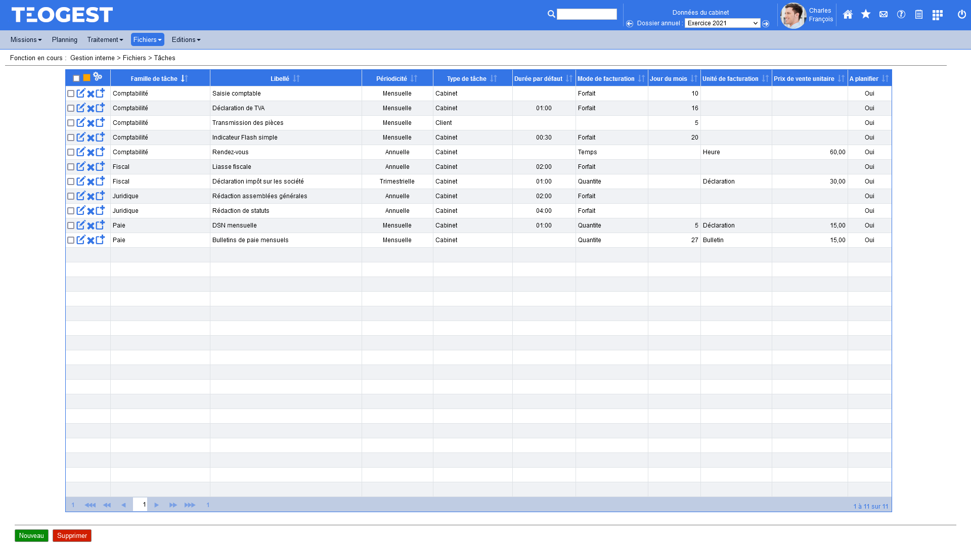
Task: Open the apps grid icon
Action: pos(937,15)
